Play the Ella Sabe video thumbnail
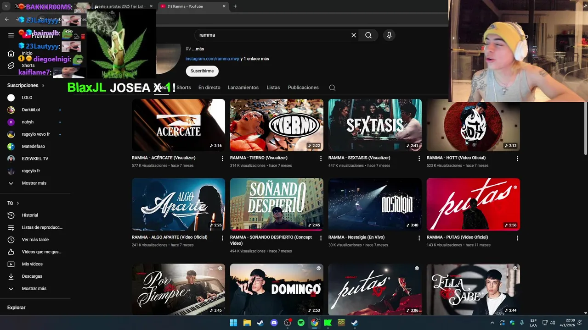588x330 pixels. pos(473,289)
